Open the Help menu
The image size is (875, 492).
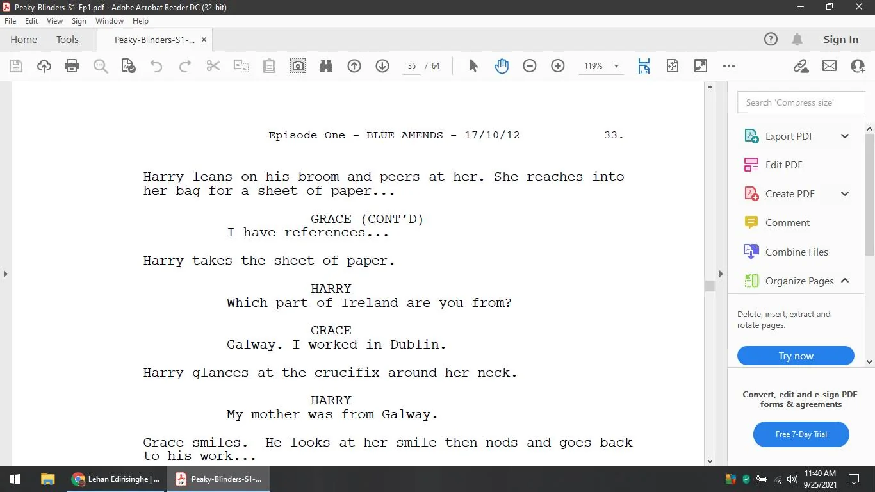[140, 21]
